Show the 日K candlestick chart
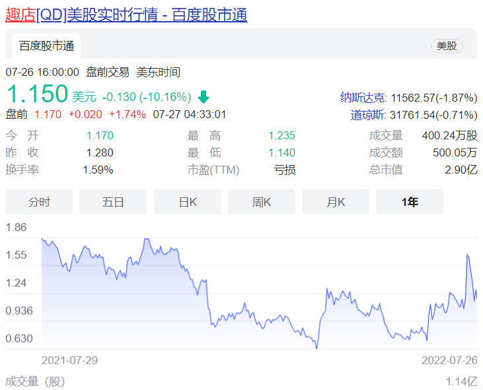Image resolution: width=483 pixels, height=390 pixels. [x=188, y=202]
